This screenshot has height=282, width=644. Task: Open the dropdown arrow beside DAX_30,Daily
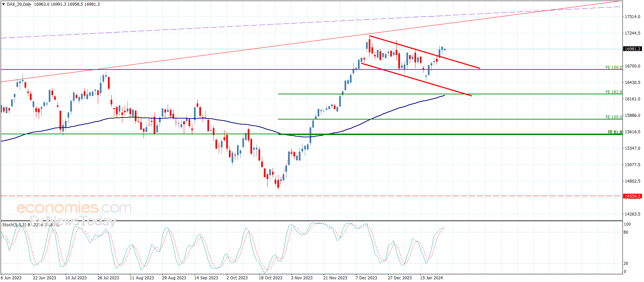click(x=4, y=4)
